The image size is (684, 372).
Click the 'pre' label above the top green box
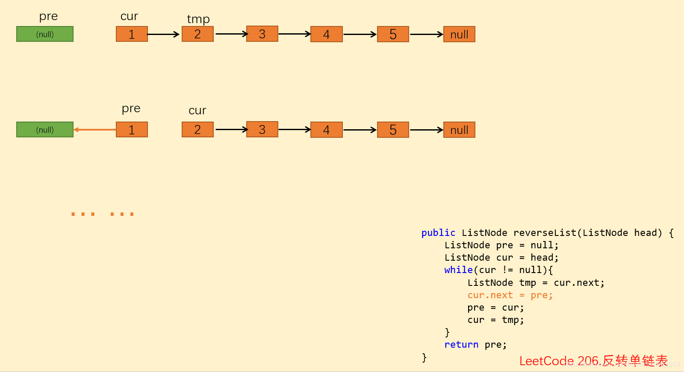[48, 17]
